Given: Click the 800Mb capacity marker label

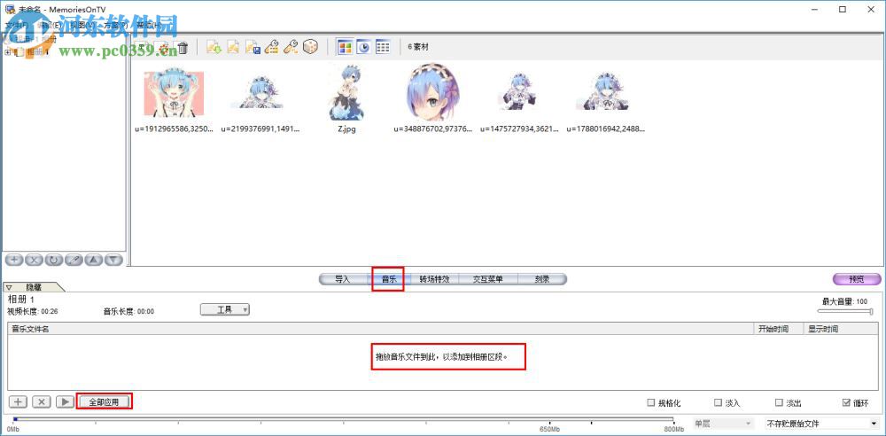Looking at the screenshot, I should (x=674, y=431).
